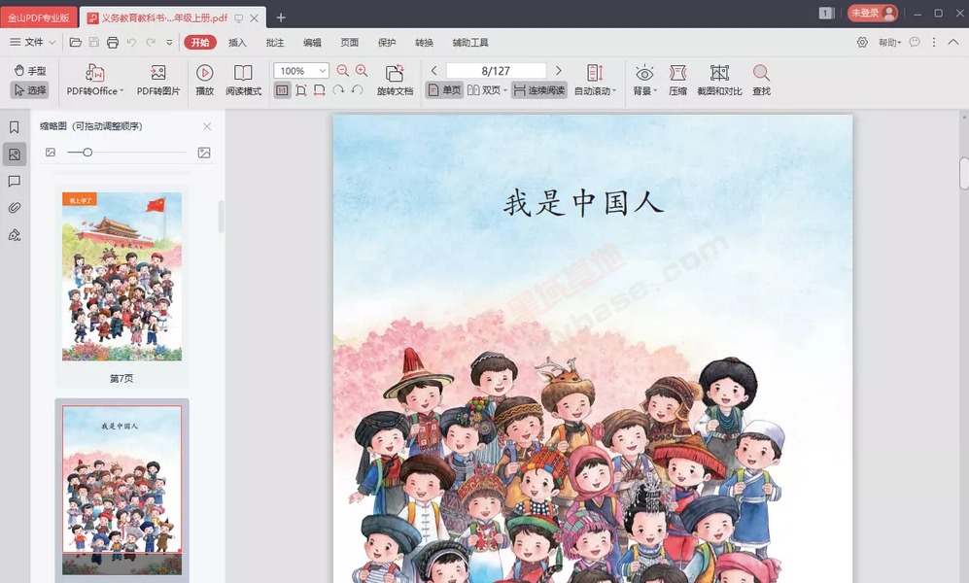
Task: Start slideshow with 播放 button
Action: click(204, 80)
